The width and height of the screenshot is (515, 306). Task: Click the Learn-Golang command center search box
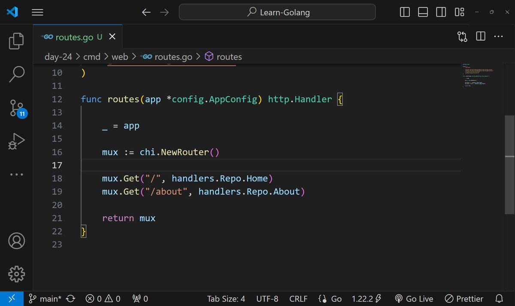click(277, 12)
